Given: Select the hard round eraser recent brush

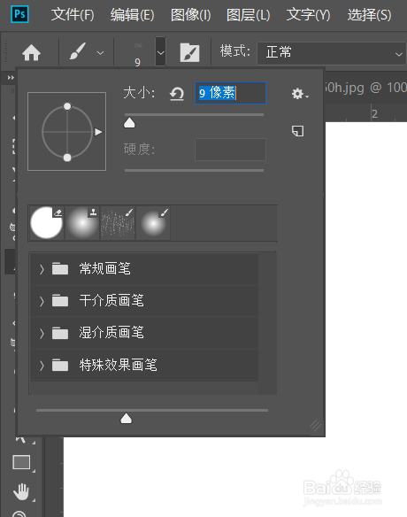Looking at the screenshot, I should (47, 222).
